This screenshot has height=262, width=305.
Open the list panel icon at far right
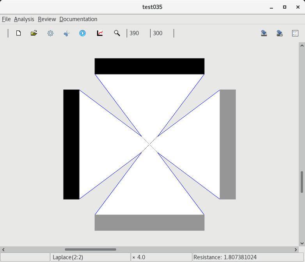pos(295,33)
